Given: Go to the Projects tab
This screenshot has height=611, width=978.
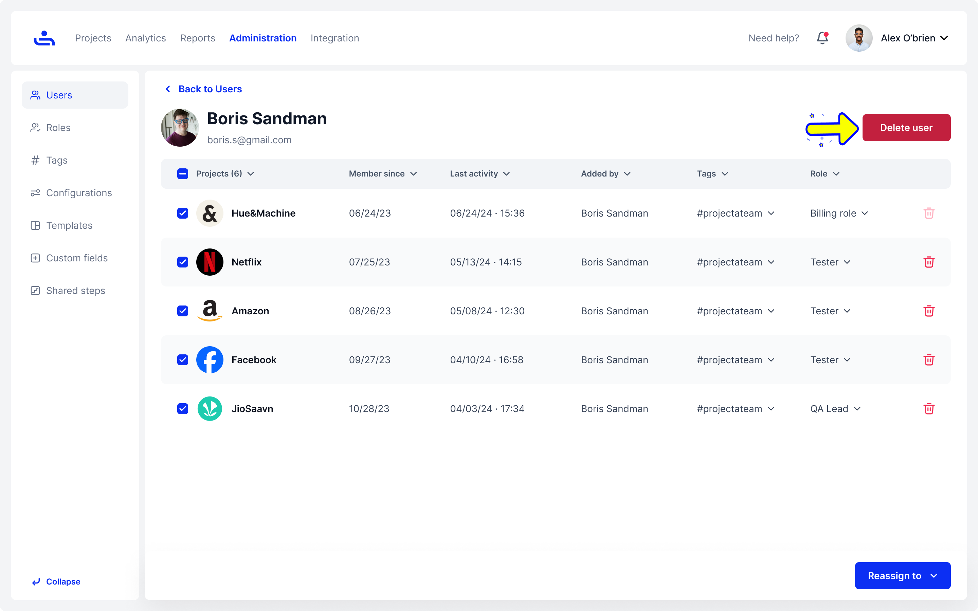Looking at the screenshot, I should [93, 38].
